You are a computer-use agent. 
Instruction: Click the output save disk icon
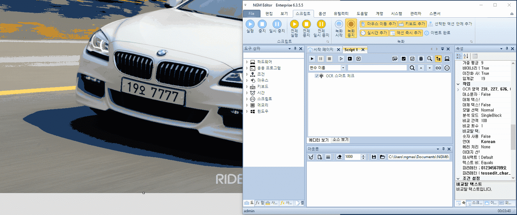tap(374, 157)
